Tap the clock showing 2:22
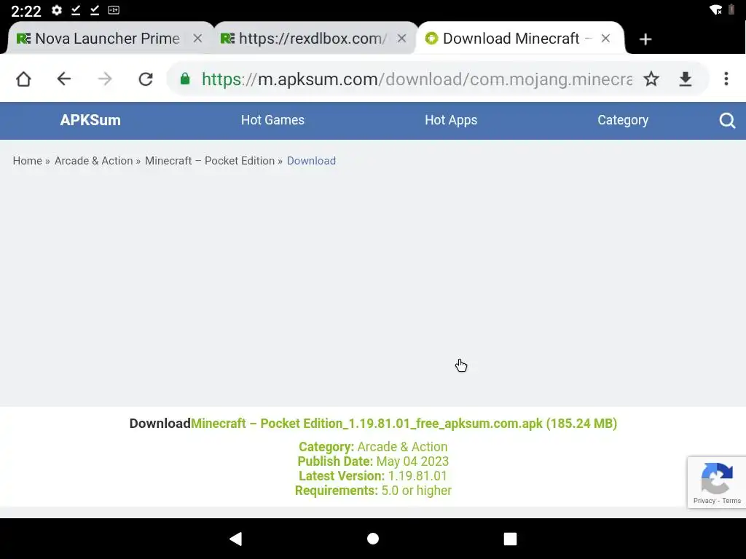The height and width of the screenshot is (559, 746). pos(26,10)
